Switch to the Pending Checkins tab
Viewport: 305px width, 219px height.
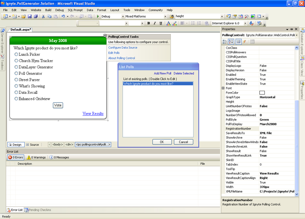[x=38, y=210]
